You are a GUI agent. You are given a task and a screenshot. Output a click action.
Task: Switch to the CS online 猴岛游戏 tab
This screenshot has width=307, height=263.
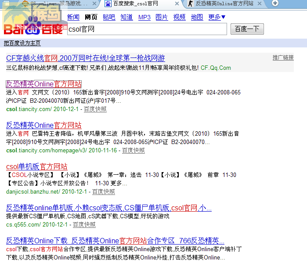(x=59, y=4)
